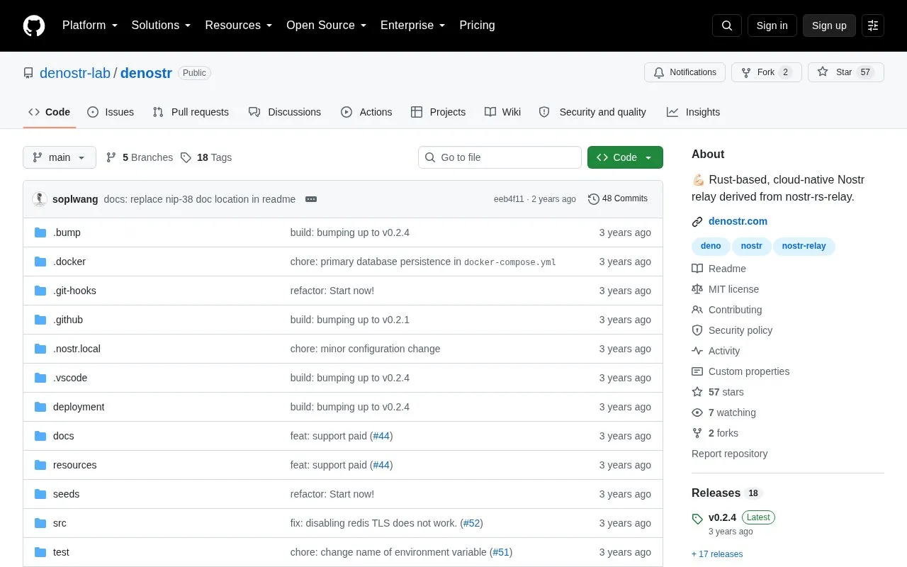
Task: Click the nostr-relay topic tag
Action: coord(804,247)
